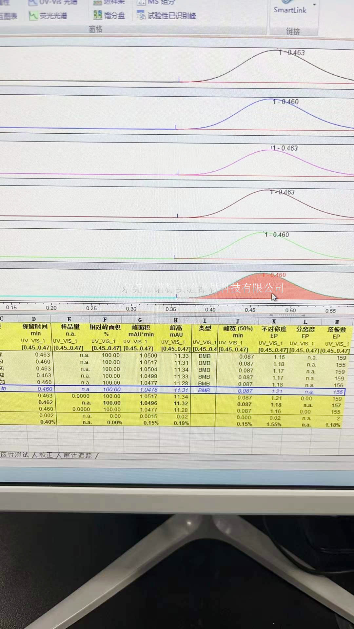Screen dimensions: 354x629
Task: Select the 适应性测试 sheet tab
Action: coord(15,455)
